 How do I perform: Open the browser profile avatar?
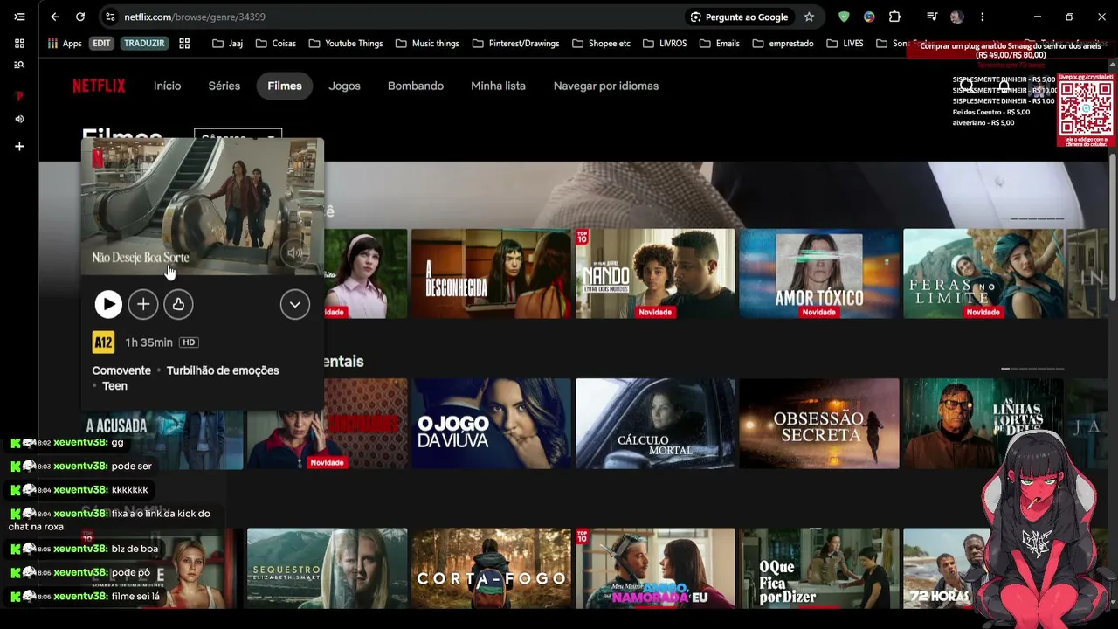[x=957, y=17]
